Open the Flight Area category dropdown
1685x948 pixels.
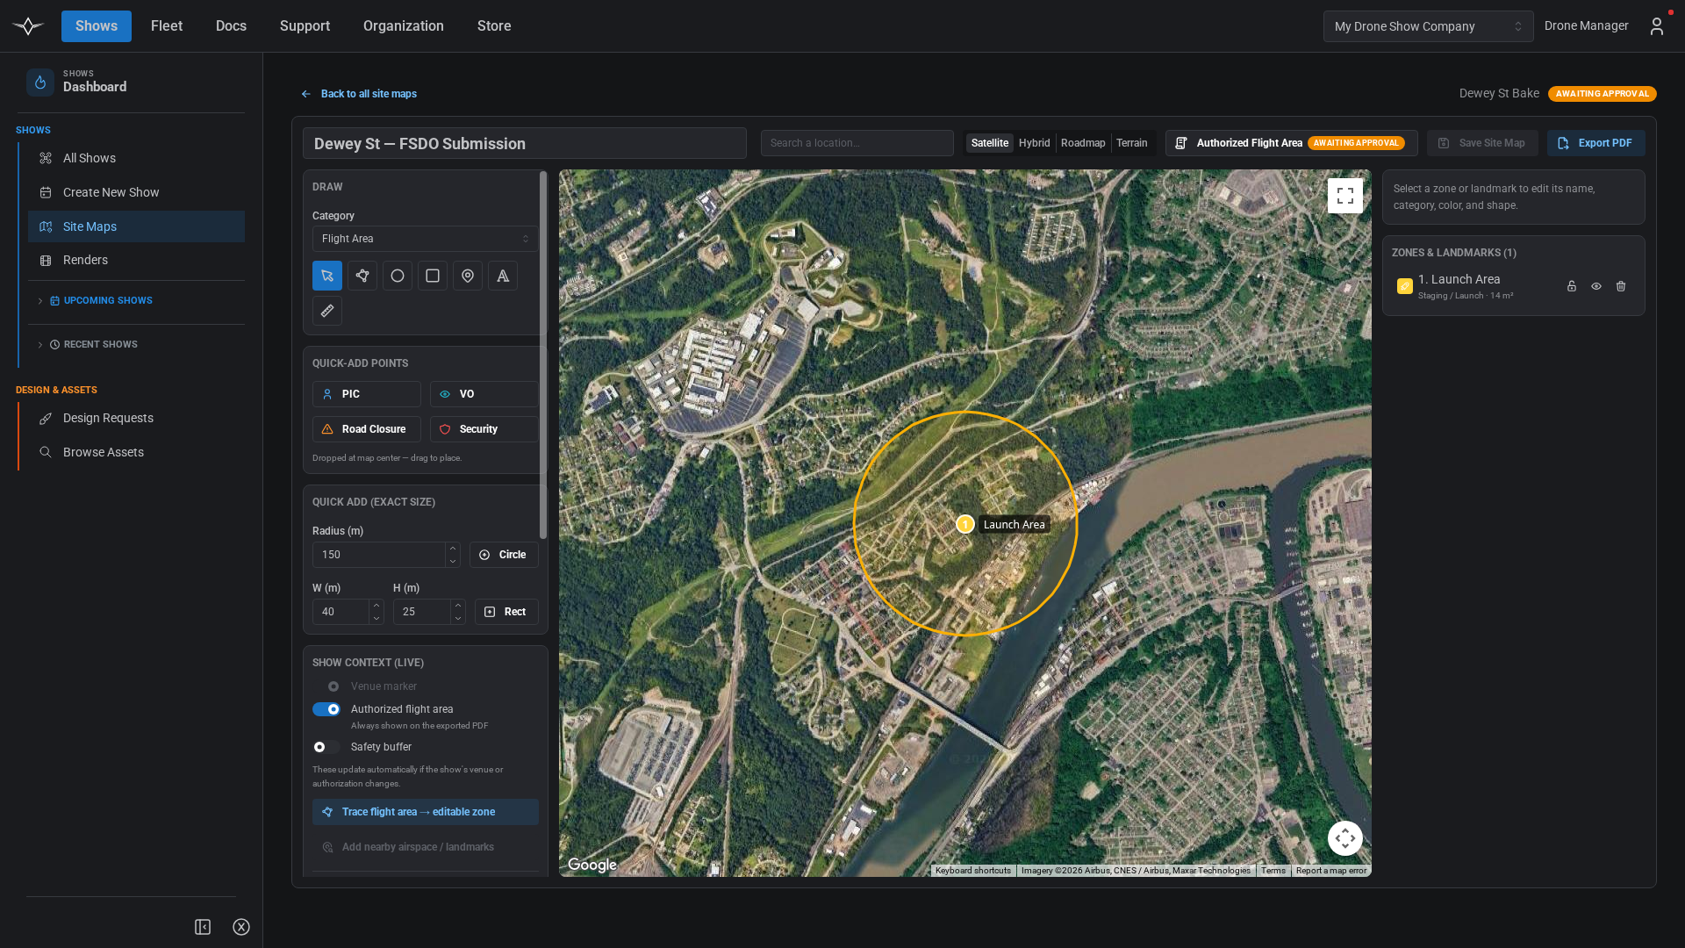click(x=425, y=239)
